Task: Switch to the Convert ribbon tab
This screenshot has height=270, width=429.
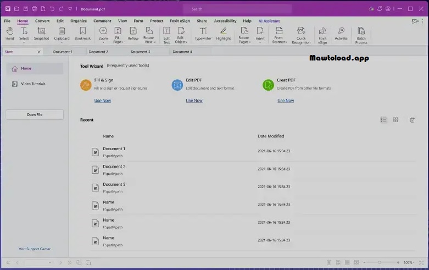Action: tap(42, 21)
